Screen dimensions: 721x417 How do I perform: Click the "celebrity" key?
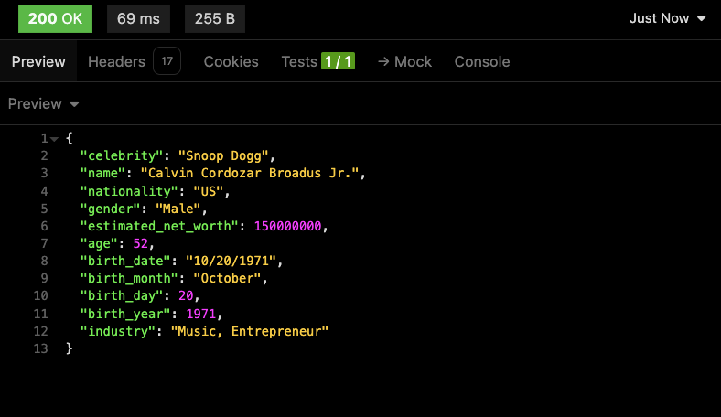pyautogui.click(x=122, y=155)
